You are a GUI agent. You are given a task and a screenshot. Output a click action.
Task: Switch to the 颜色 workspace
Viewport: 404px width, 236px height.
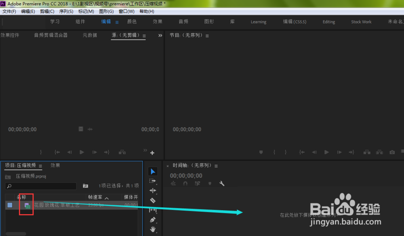click(x=132, y=22)
